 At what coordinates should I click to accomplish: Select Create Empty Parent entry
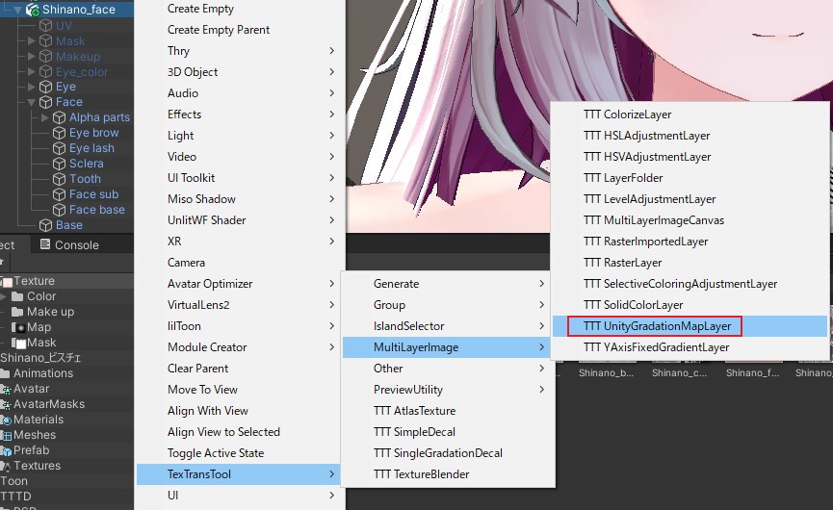[x=238, y=30]
